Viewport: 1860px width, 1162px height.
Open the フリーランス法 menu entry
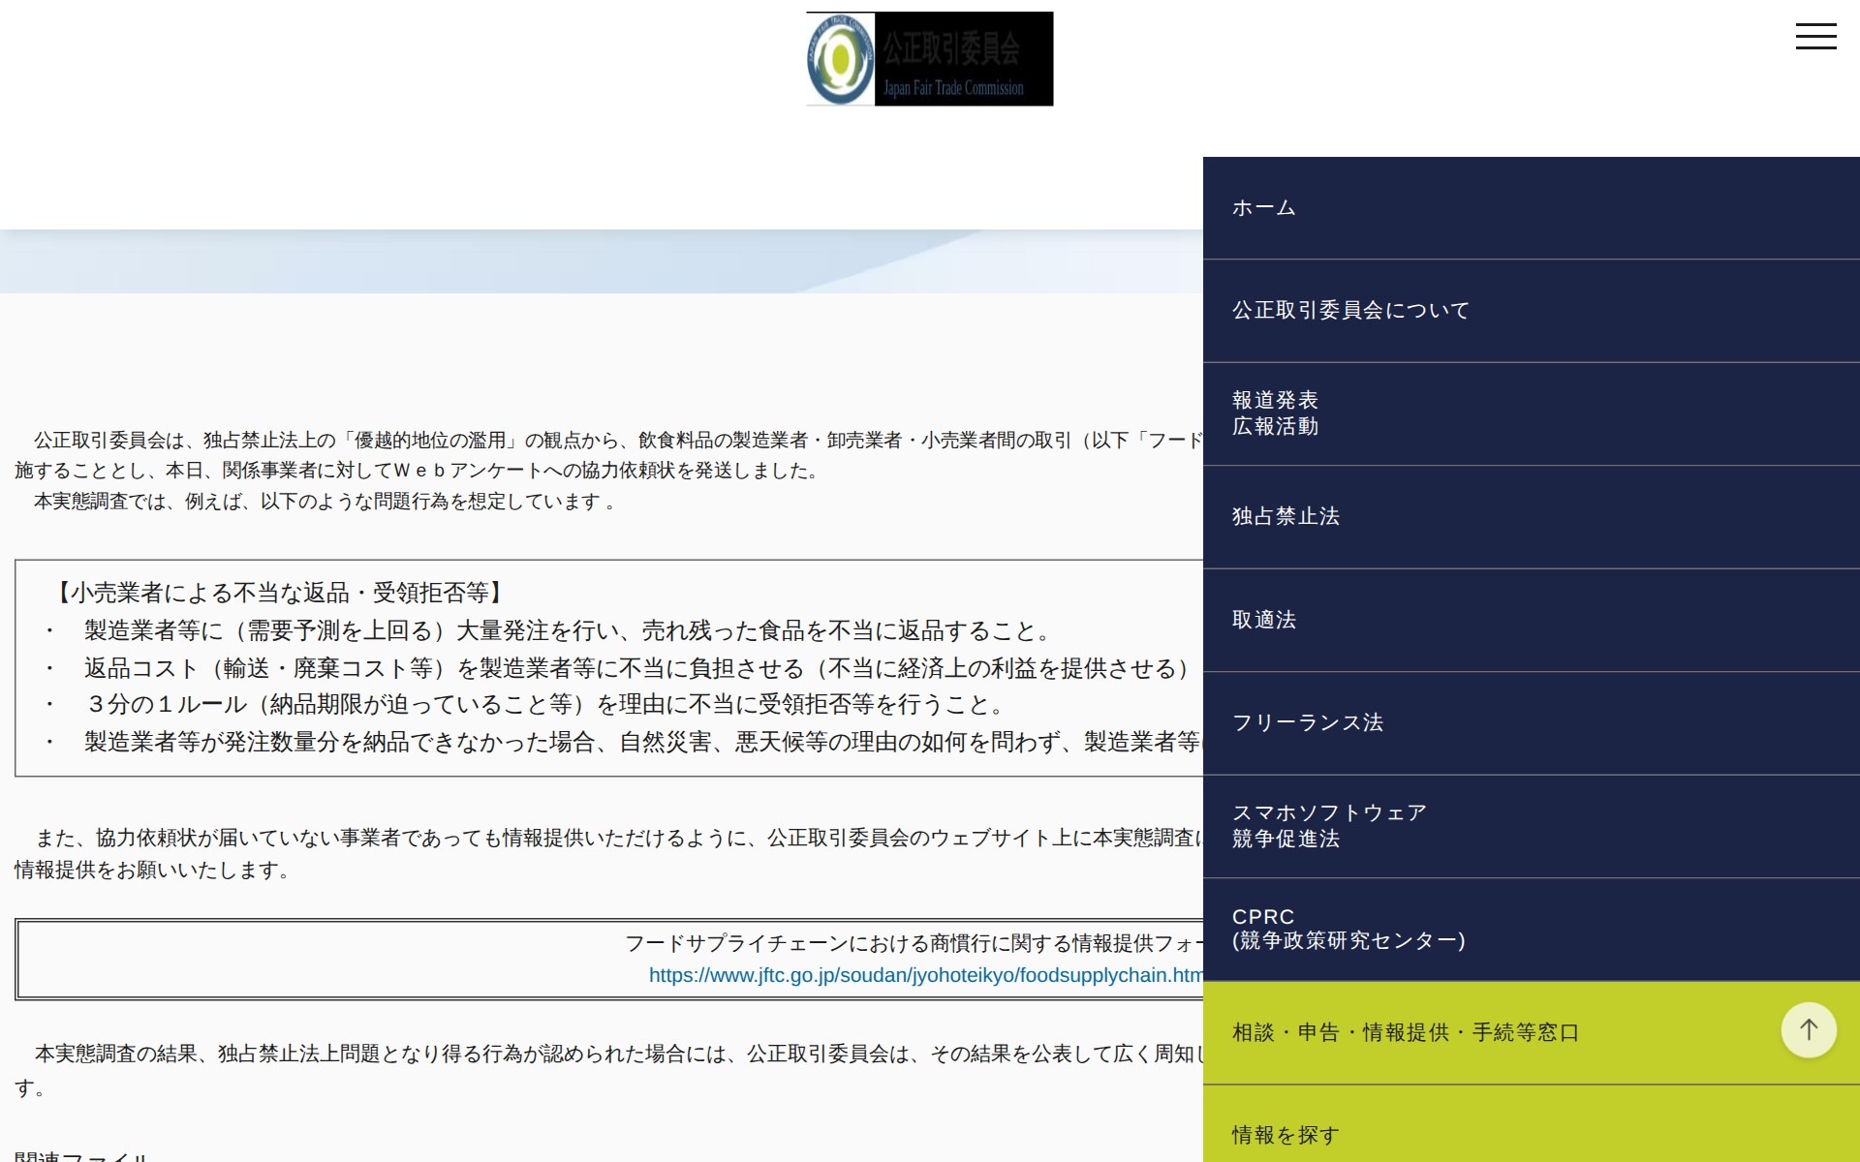pos(1307,723)
